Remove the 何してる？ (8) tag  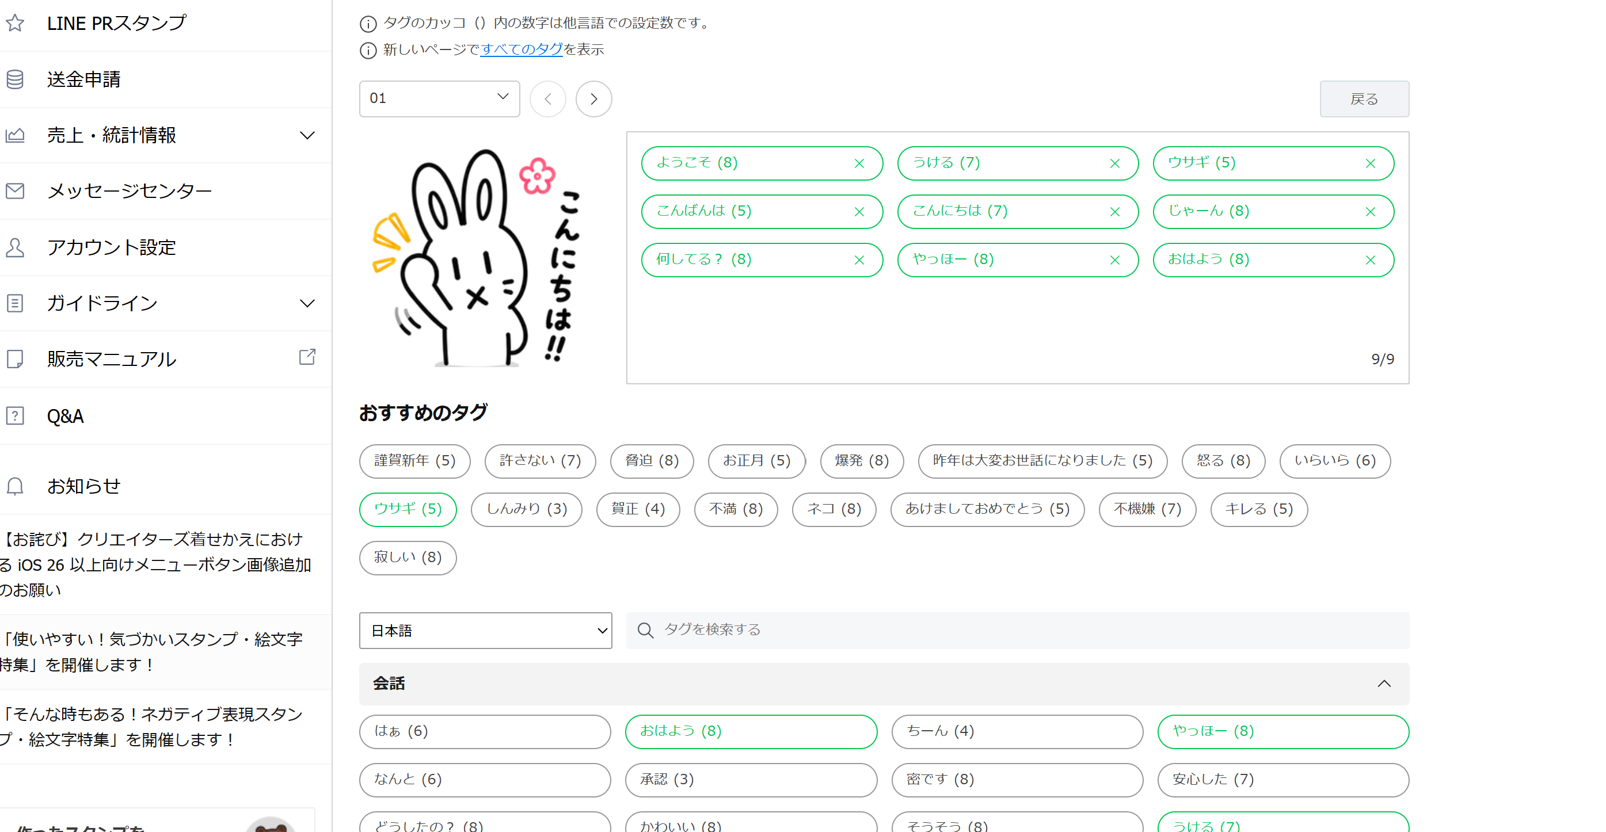pos(859,260)
